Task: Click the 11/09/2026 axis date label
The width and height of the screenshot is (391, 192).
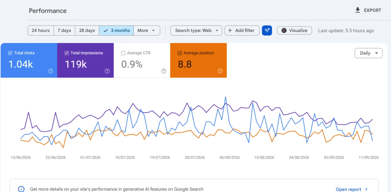Action: pyautogui.click(x=369, y=157)
